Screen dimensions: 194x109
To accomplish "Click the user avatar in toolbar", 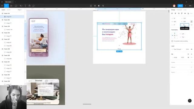I will (174, 6).
